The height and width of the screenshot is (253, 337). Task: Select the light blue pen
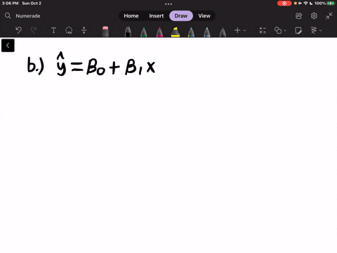click(207, 32)
